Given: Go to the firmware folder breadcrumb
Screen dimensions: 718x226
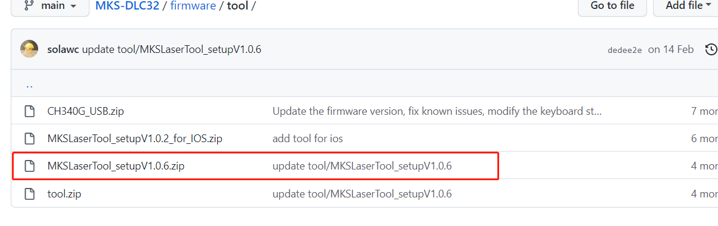Looking at the screenshot, I should 193,5.
